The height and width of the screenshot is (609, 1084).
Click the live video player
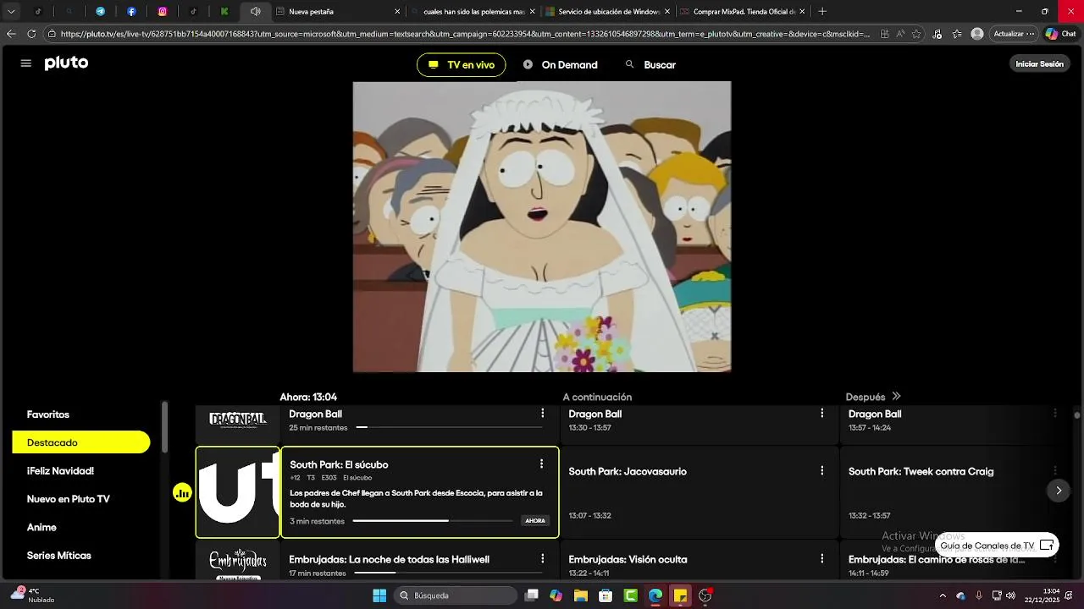coord(542,227)
